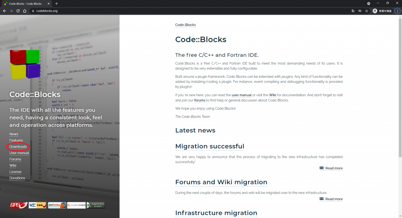Follow the inline forums link in paragraph
The height and width of the screenshot is (218, 402).
tap(200, 100)
